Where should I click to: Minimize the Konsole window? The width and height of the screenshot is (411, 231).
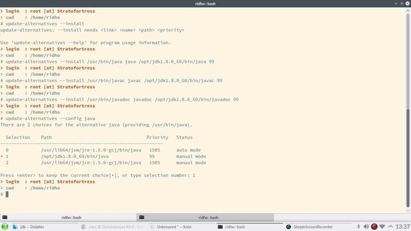(396, 3)
